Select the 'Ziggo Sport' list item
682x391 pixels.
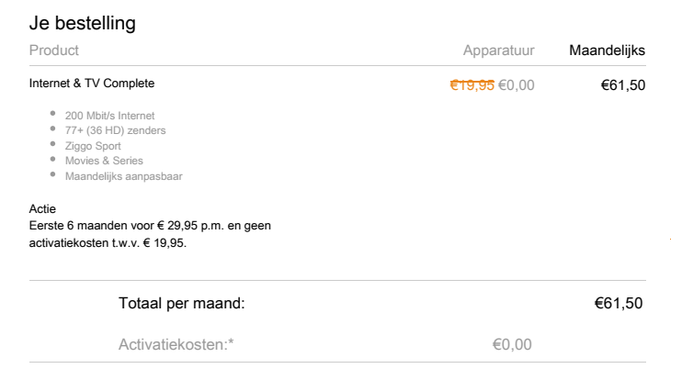click(93, 146)
